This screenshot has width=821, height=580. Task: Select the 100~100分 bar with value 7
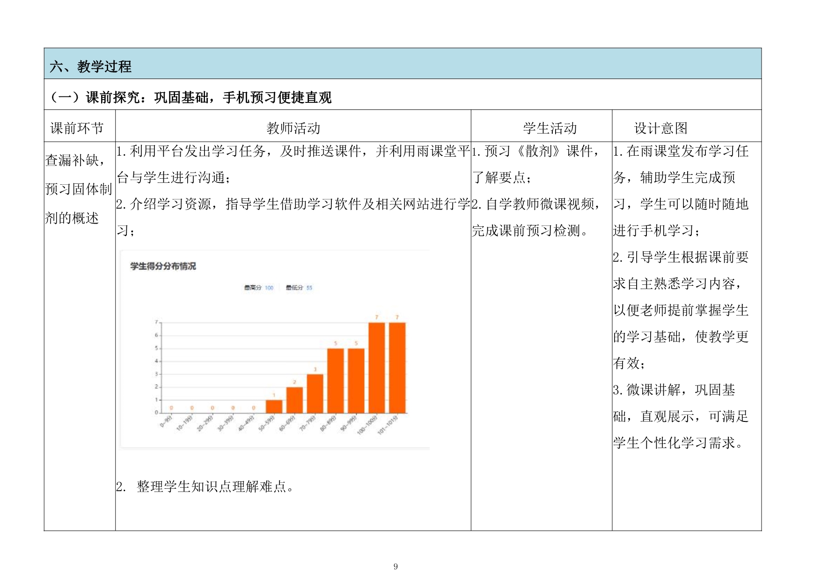376,368
